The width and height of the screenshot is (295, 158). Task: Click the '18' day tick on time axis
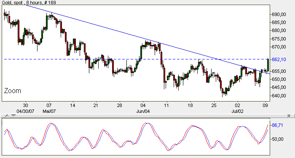click(190, 105)
